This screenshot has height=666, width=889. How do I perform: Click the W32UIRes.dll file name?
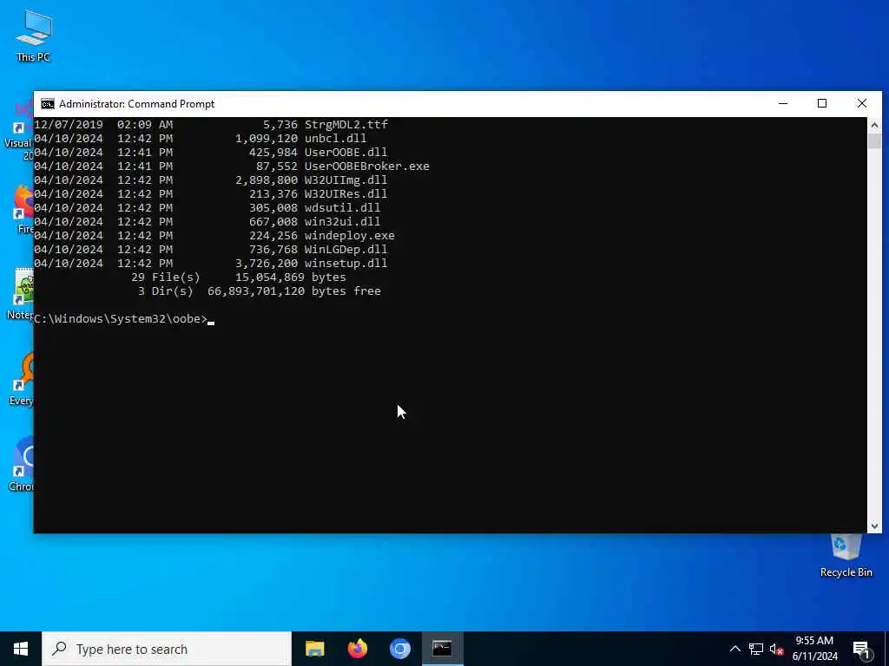(346, 193)
